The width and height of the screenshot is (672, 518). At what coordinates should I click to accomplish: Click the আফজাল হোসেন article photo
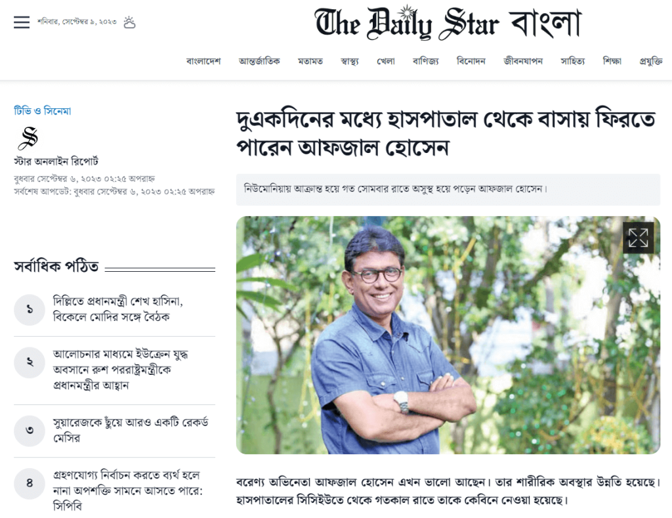[x=448, y=335]
